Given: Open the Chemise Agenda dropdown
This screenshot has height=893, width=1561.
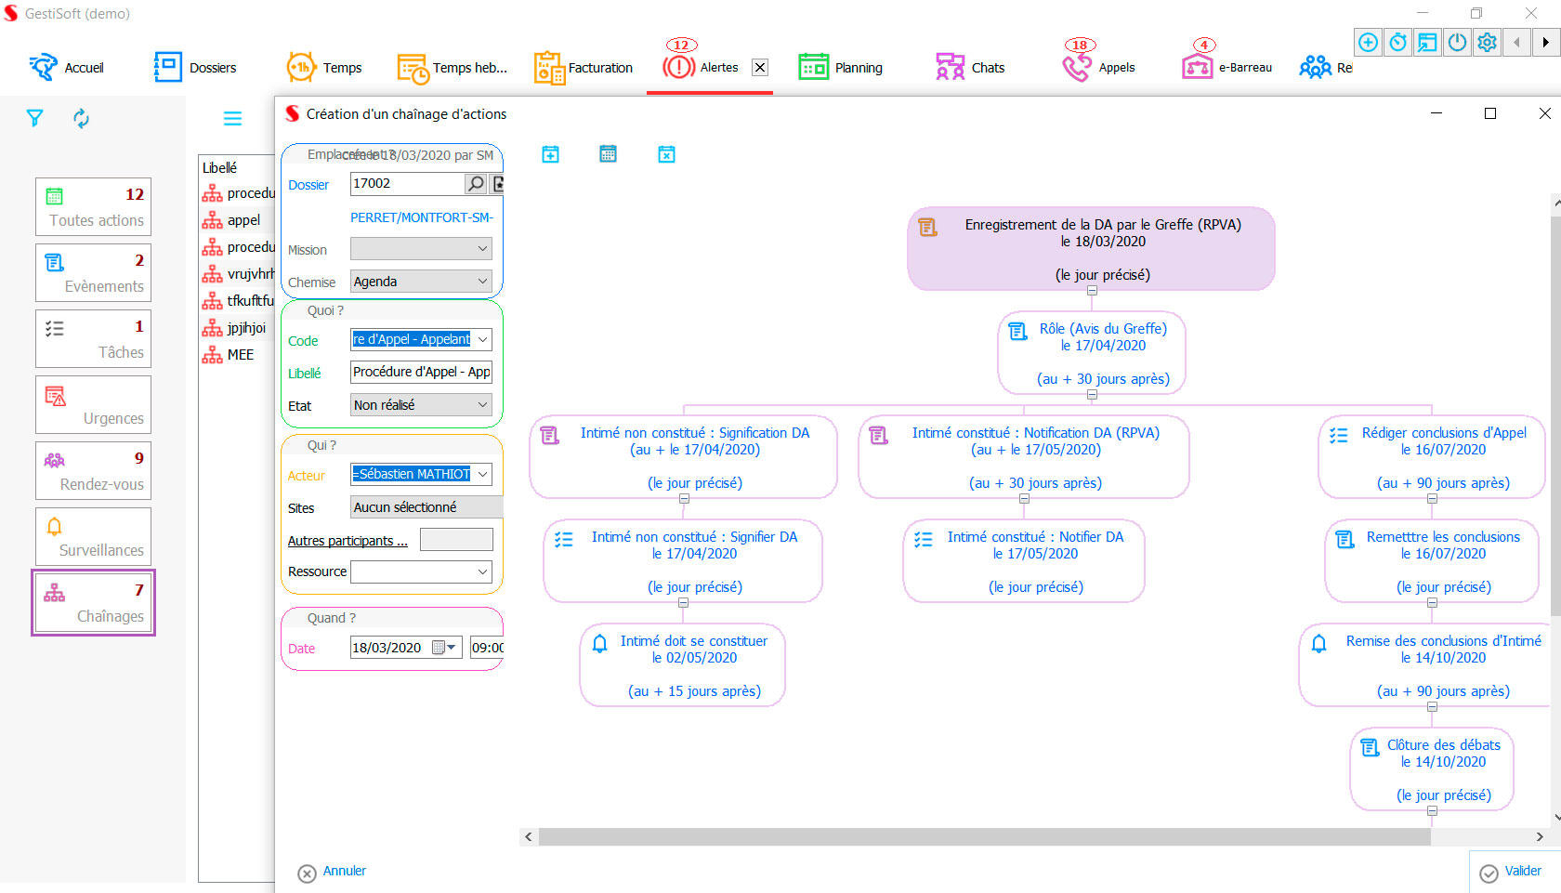Looking at the screenshot, I should 482,282.
